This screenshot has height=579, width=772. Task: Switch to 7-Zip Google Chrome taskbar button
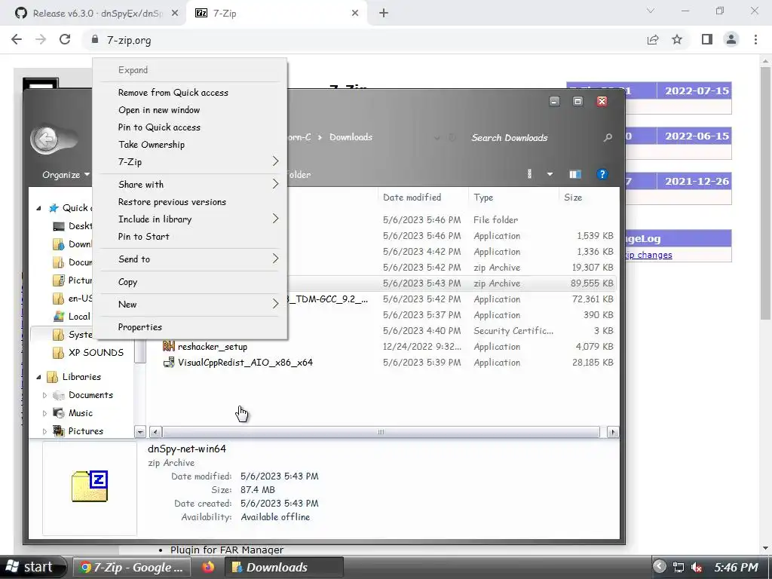(x=131, y=567)
